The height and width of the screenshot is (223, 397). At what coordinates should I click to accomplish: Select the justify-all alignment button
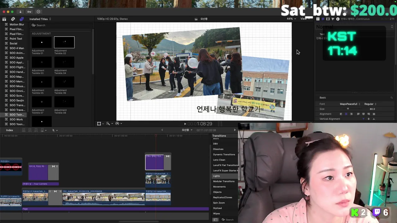(374, 114)
